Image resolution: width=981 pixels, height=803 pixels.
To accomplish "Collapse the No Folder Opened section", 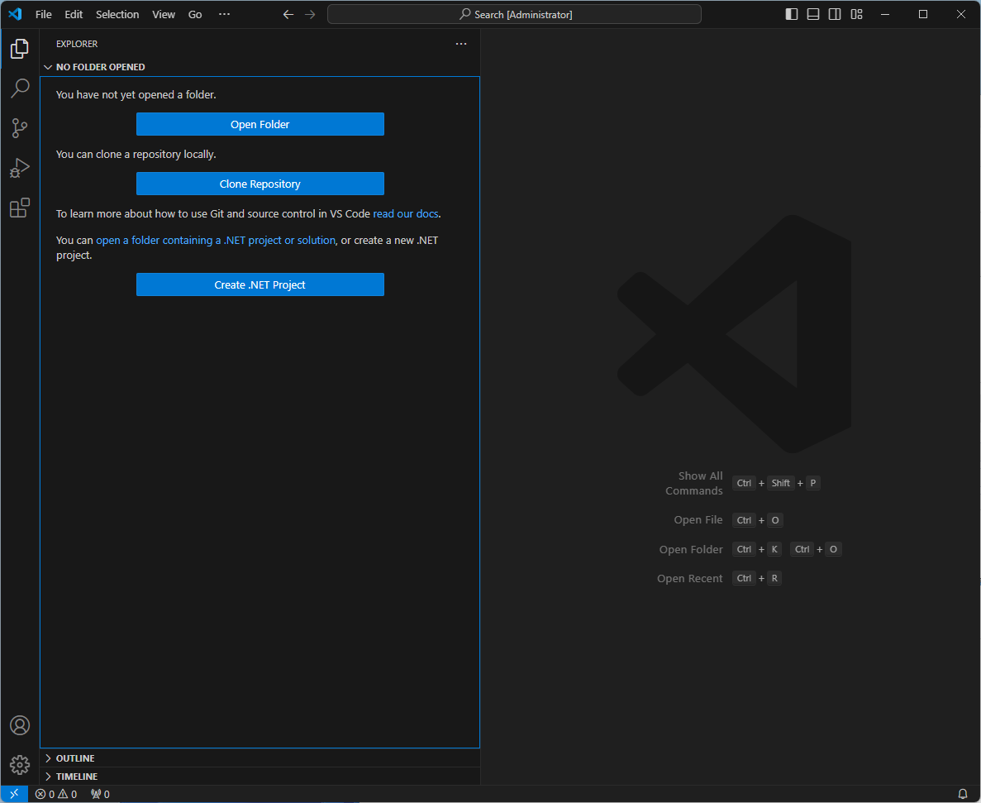I will coord(260,67).
